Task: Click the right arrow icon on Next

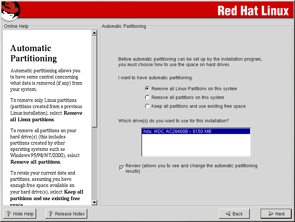Action: (271, 214)
